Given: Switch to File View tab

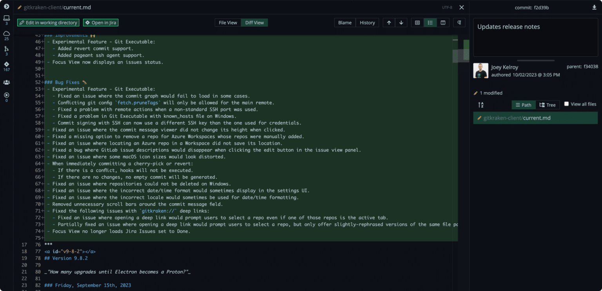Looking at the screenshot, I should 228,23.
